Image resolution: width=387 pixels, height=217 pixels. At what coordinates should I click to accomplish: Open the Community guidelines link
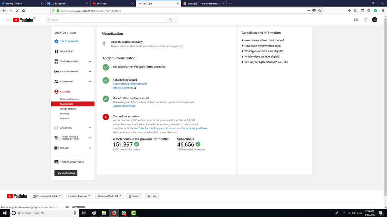tap(195, 128)
